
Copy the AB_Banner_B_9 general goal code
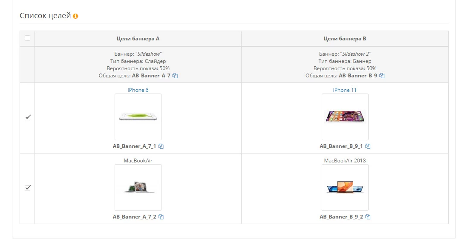(x=382, y=76)
